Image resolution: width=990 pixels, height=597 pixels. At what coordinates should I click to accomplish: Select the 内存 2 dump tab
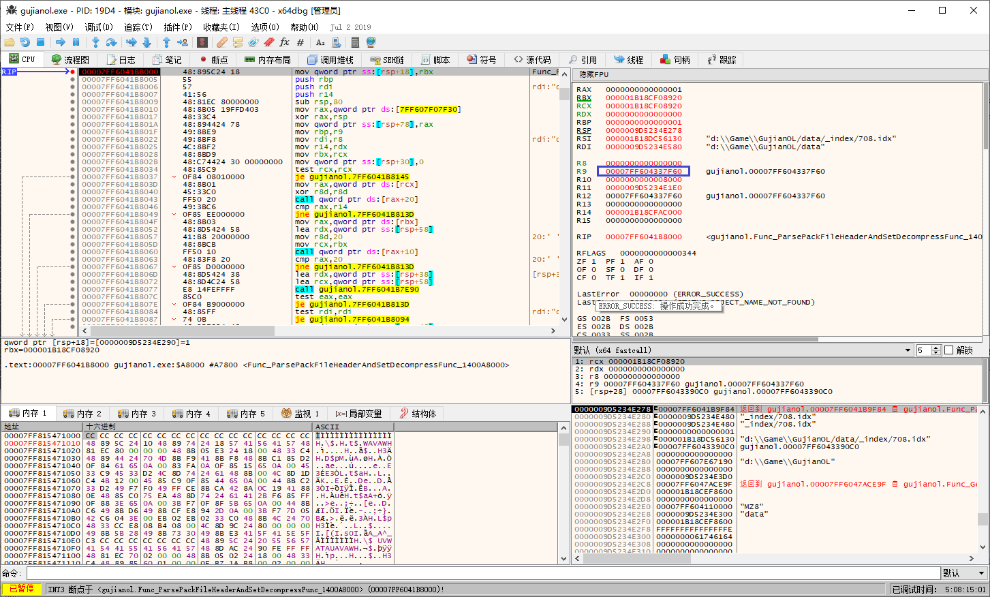[x=82, y=414]
